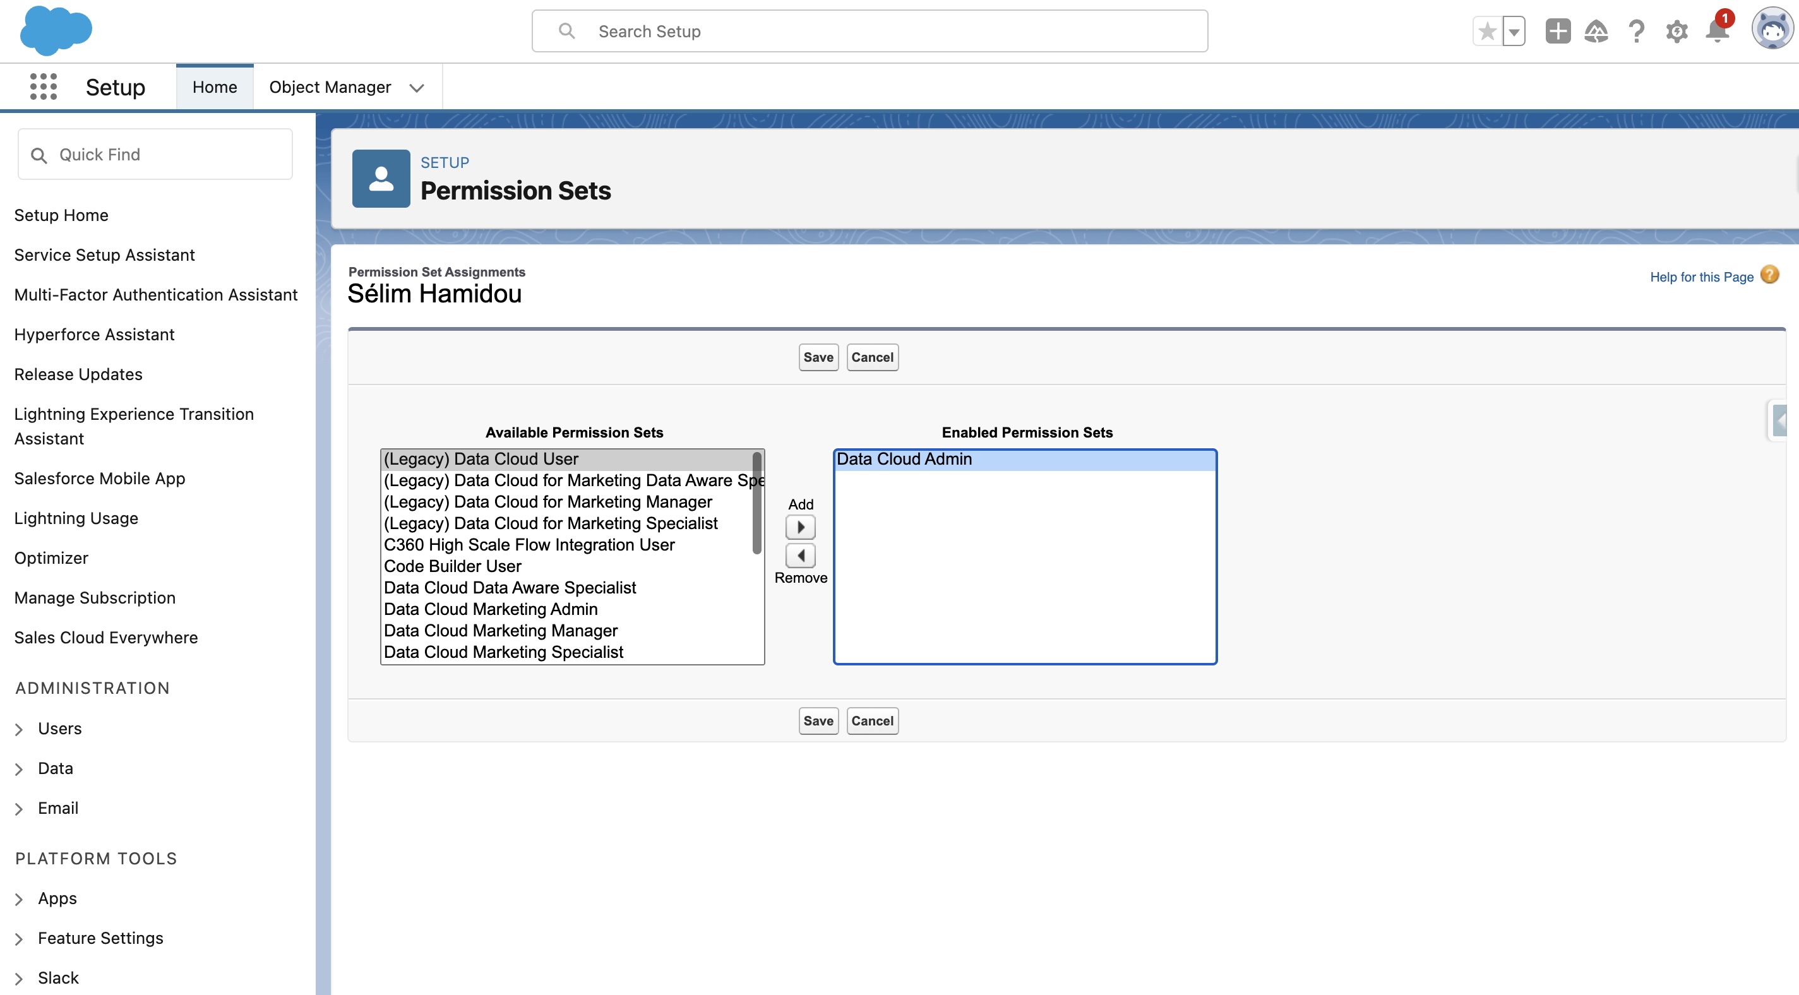Viewport: 1799px width, 995px height.
Task: Select (Legacy) Data Cloud for Marketing Manager
Action: pos(567,502)
